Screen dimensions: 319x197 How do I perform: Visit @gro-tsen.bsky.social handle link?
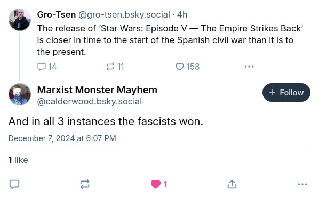point(124,14)
